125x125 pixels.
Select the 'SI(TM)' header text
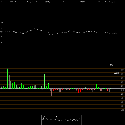click(47, 2)
